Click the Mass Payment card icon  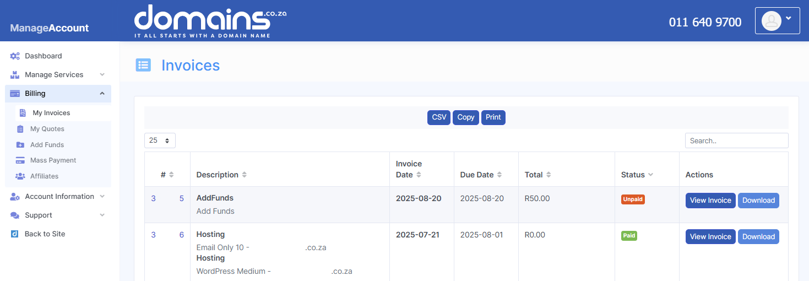[20, 160]
